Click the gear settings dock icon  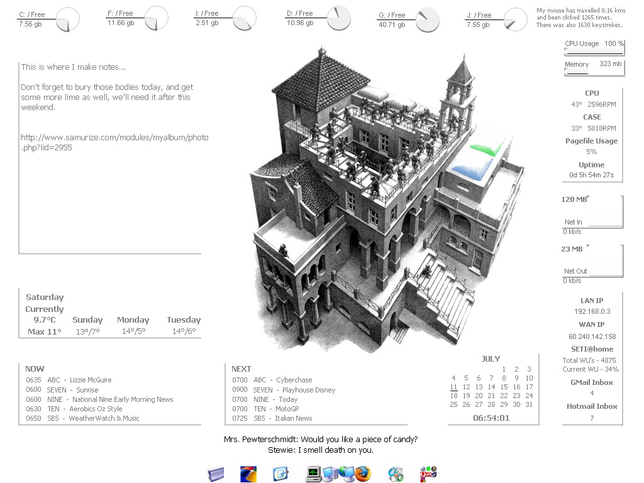pos(396,474)
